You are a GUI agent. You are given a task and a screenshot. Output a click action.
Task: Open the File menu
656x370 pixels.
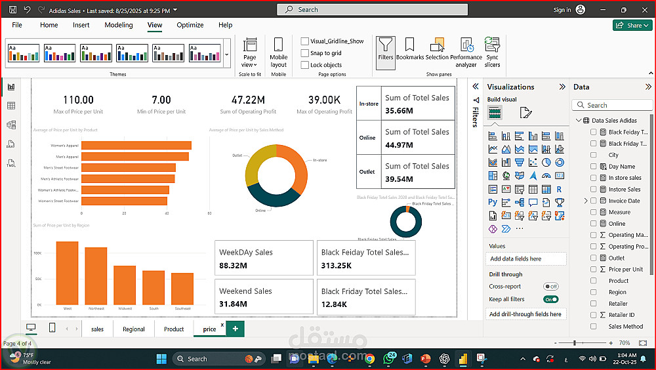coord(17,25)
